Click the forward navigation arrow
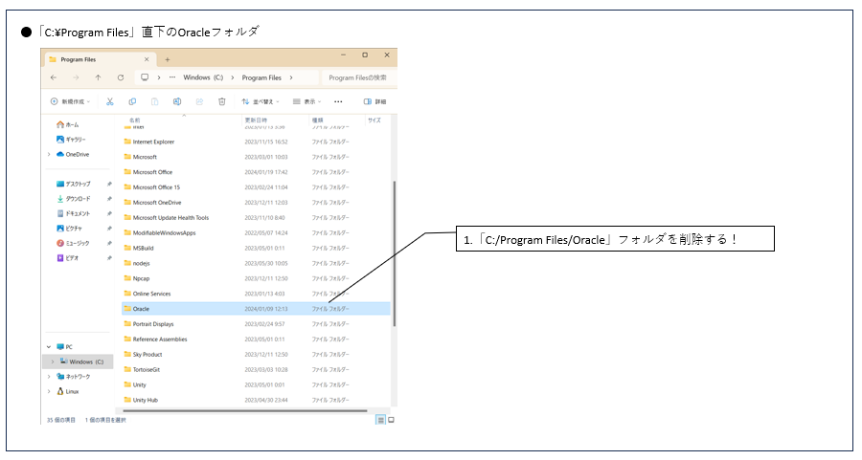This screenshot has width=862, height=460. coord(76,78)
